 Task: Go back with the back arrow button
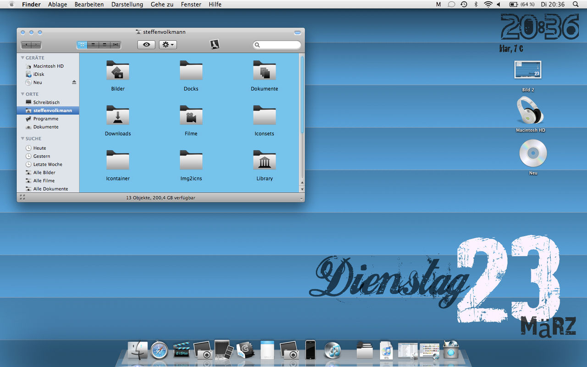click(x=26, y=45)
